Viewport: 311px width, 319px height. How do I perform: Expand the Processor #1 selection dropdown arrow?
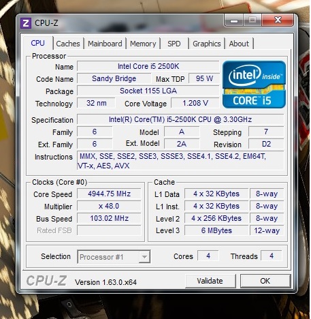coord(144,257)
